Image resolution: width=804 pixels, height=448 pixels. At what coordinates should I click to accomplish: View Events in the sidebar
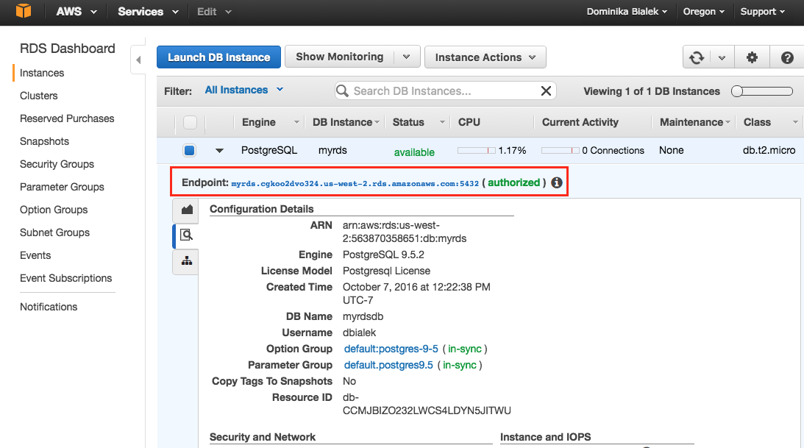35,255
